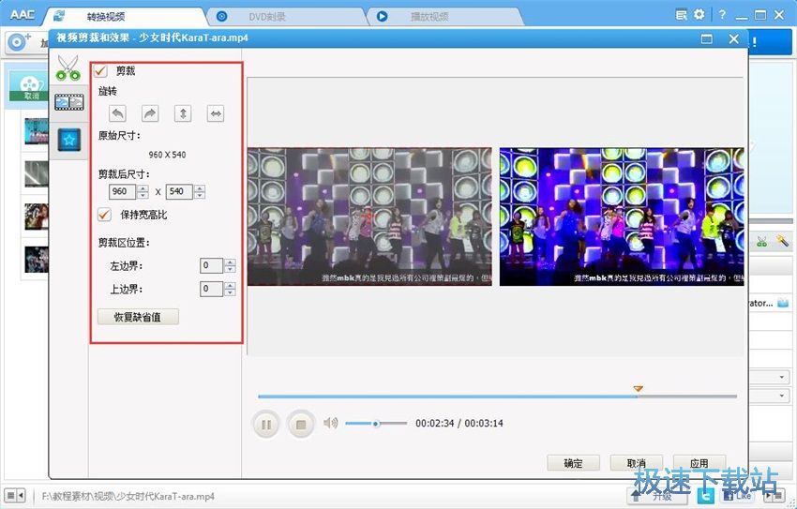The image size is (797, 509).
Task: Click the add disc icon in main toolbar
Action: click(20, 41)
